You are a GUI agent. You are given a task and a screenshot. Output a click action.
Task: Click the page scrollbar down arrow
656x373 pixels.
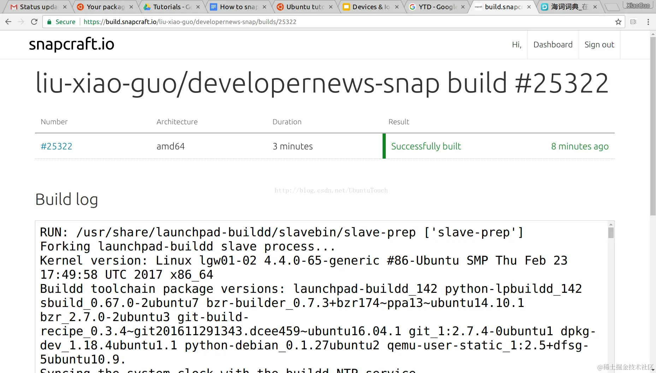[x=653, y=370]
